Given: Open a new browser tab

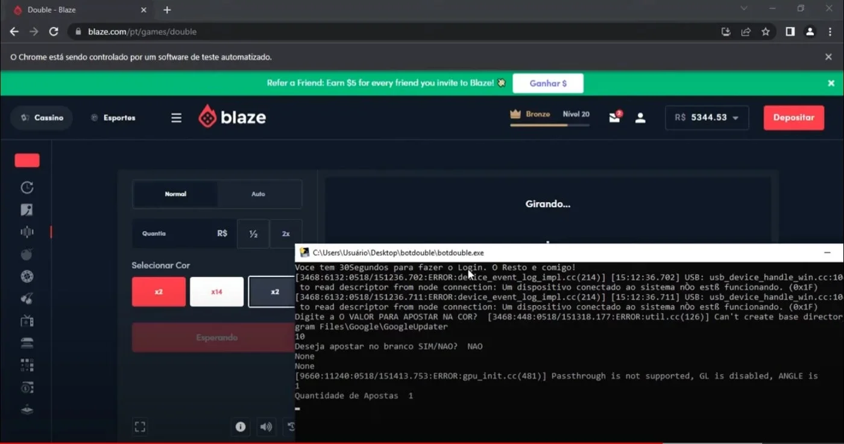Looking at the screenshot, I should 167,10.
